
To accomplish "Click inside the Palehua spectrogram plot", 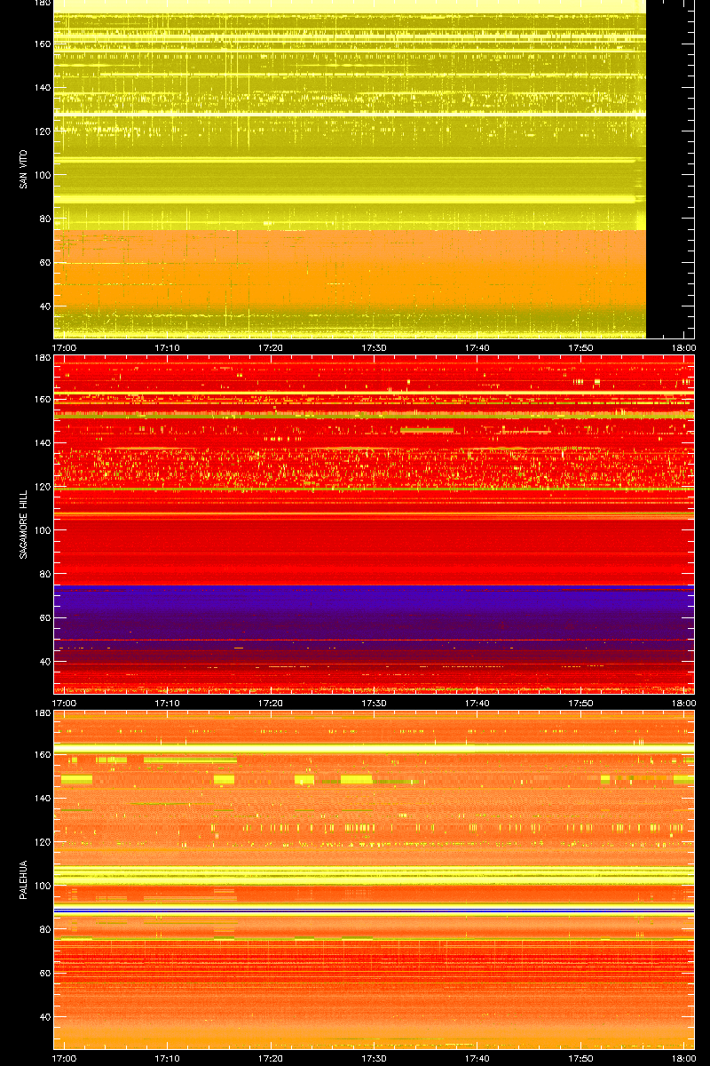I will tap(374, 880).
